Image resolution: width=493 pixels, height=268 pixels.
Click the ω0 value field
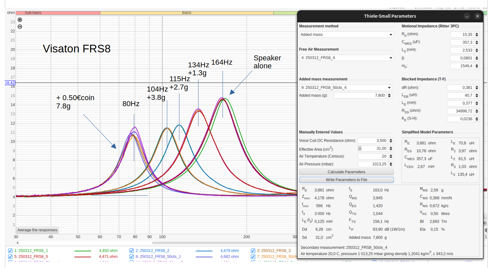pos(462,66)
